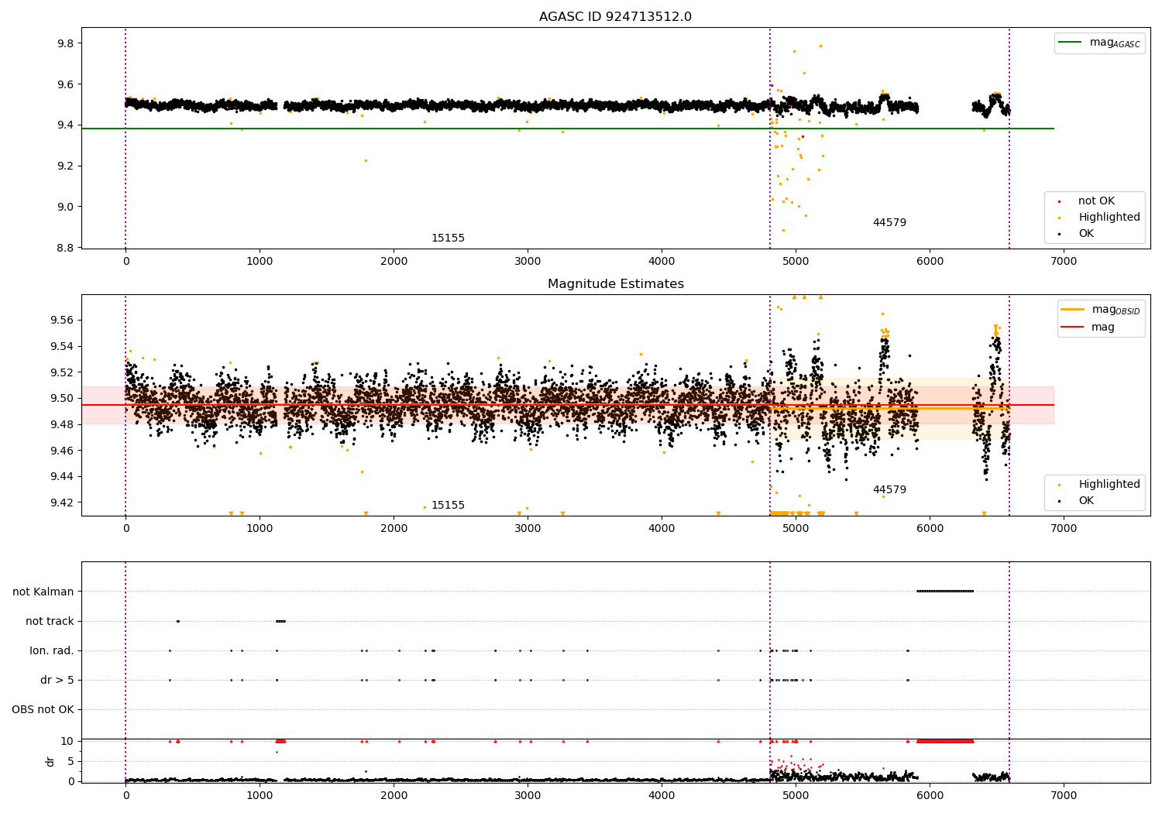
Task: Click the '9.4' y-axis tick in top plot
Action: [65, 125]
